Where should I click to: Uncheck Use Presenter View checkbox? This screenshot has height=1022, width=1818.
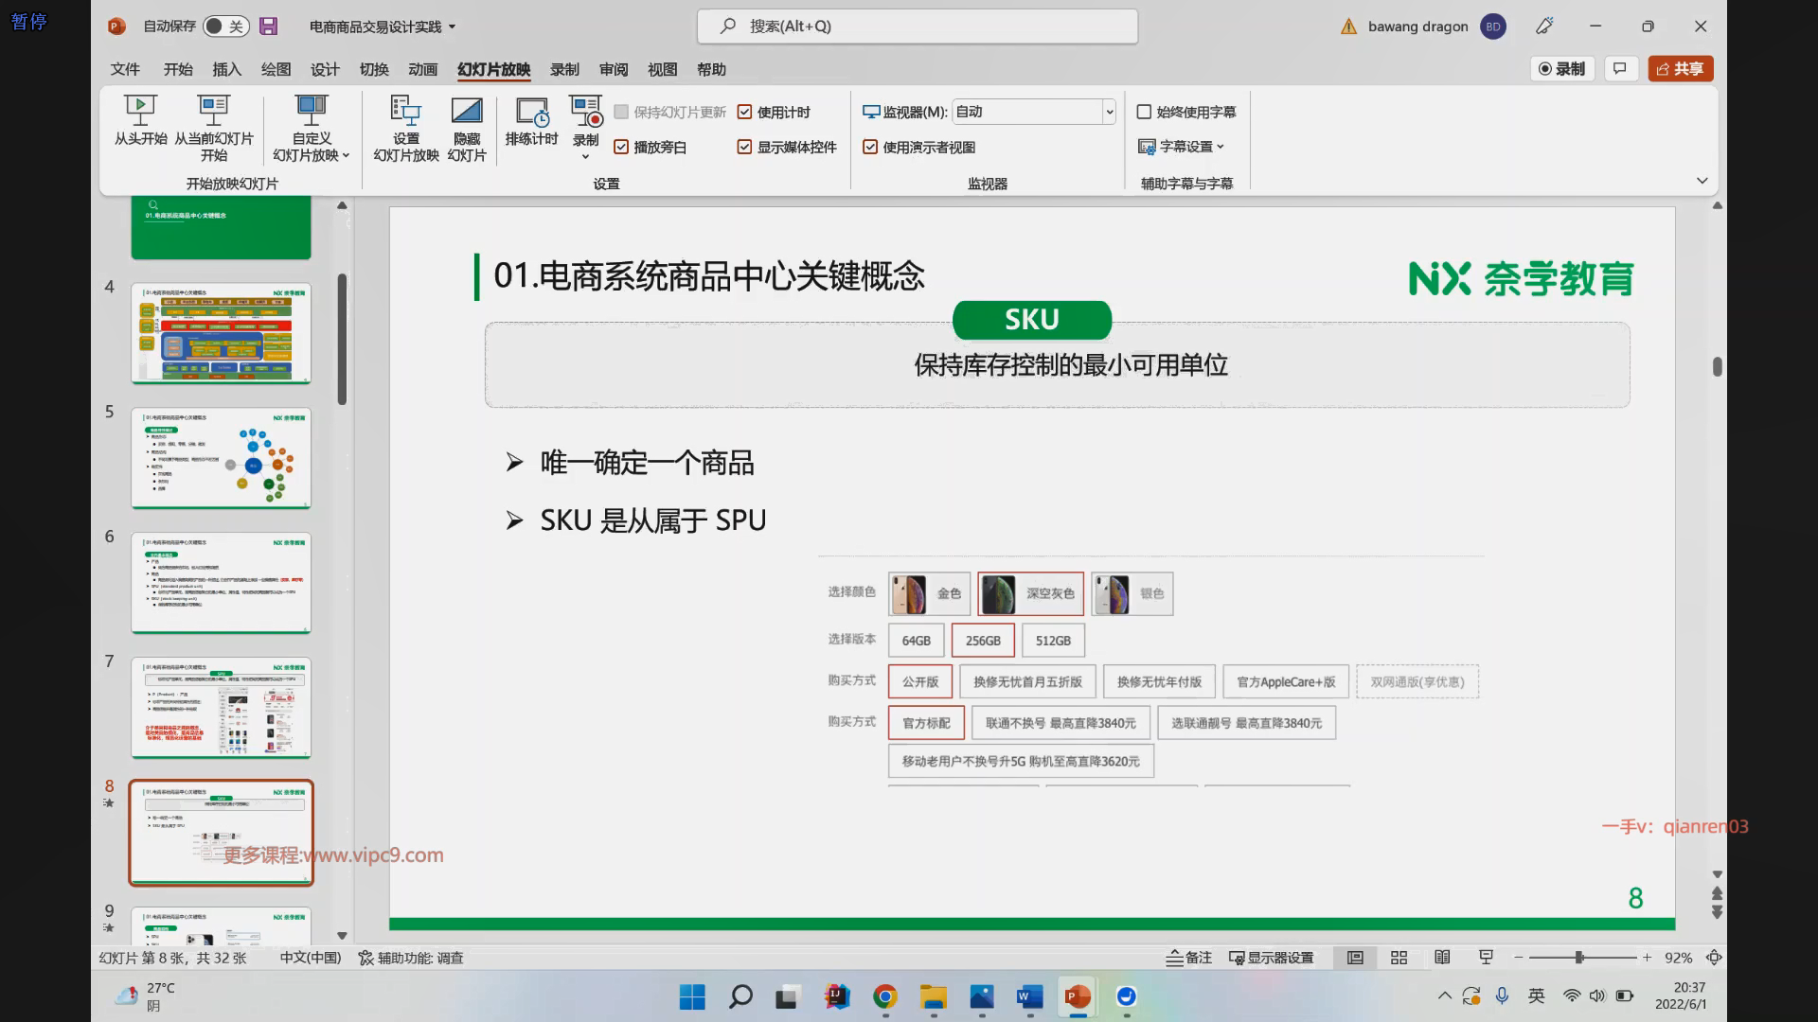pyautogui.click(x=870, y=147)
